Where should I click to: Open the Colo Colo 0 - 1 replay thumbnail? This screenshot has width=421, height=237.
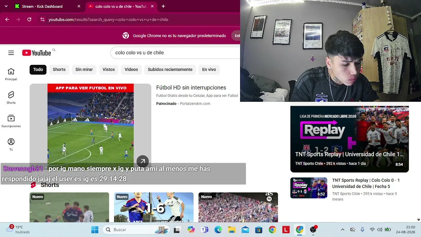pos(309,188)
